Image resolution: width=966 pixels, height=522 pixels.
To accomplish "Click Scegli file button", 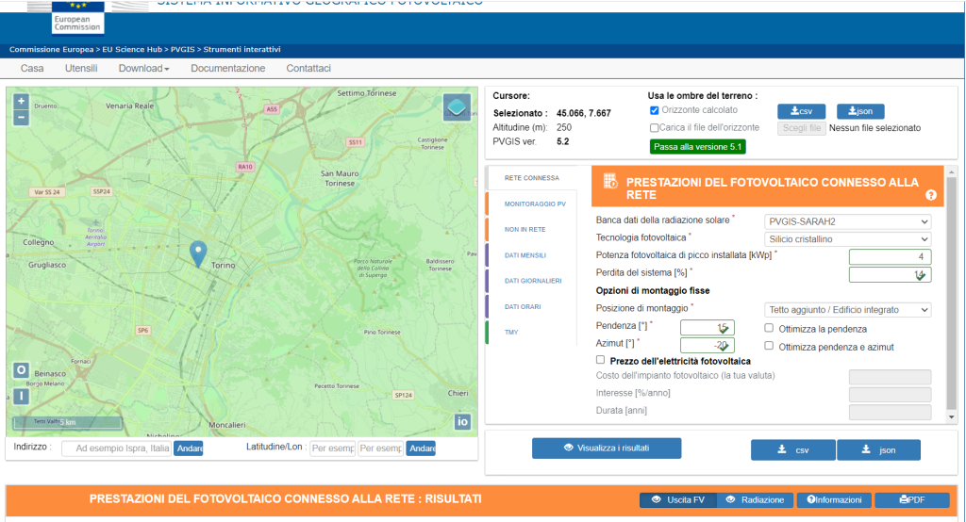I will coord(802,128).
